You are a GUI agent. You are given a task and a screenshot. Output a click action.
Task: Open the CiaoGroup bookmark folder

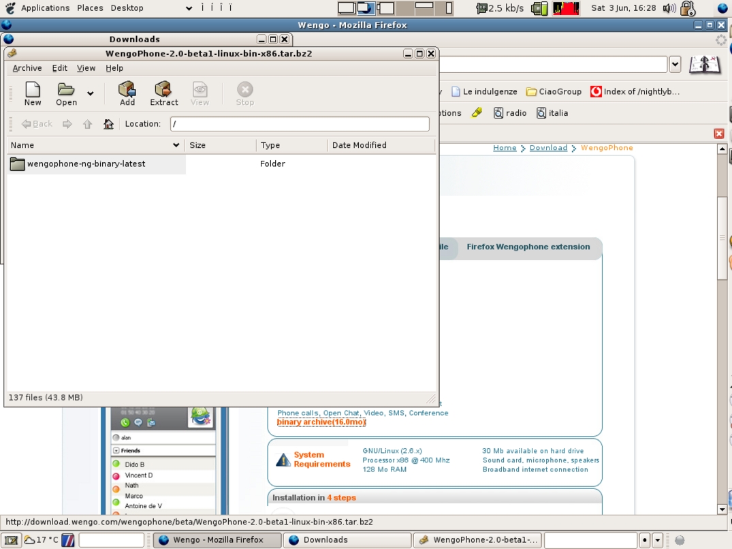pyautogui.click(x=554, y=91)
